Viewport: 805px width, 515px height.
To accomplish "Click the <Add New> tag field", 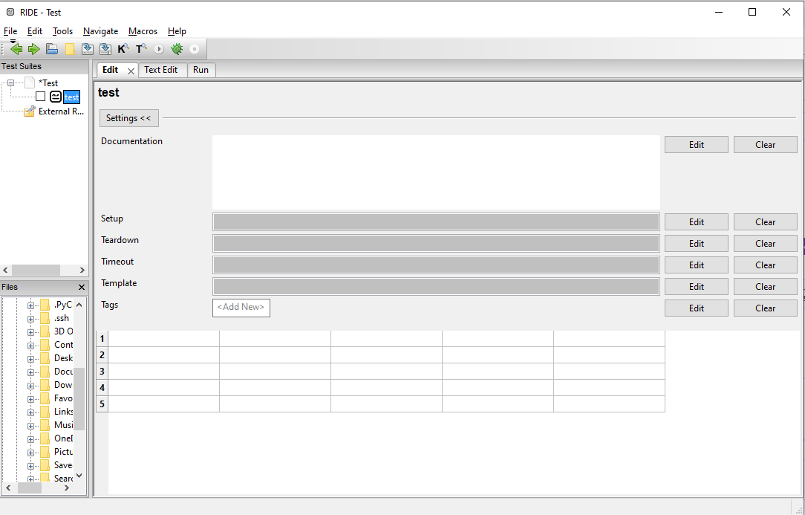I will tap(241, 308).
